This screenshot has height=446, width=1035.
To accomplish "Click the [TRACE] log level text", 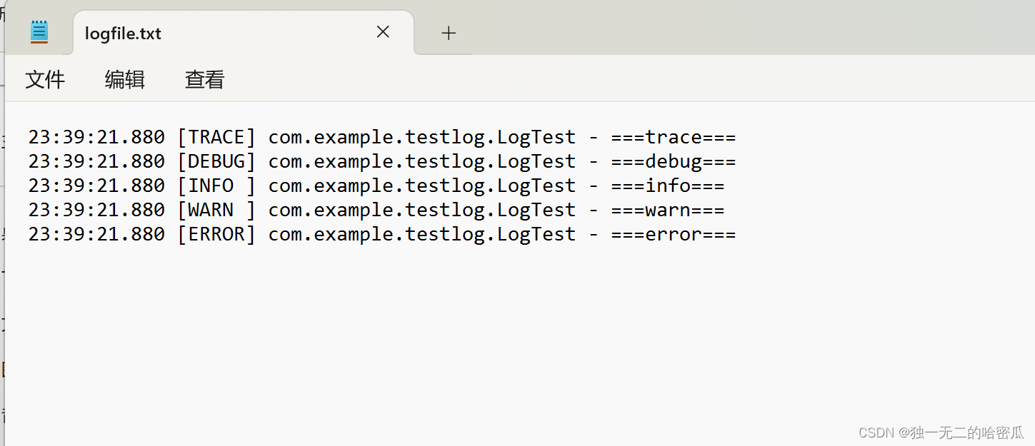I will tap(216, 137).
